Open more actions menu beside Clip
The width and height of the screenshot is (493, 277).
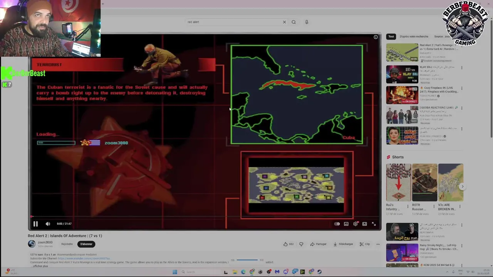pyautogui.click(x=378, y=244)
